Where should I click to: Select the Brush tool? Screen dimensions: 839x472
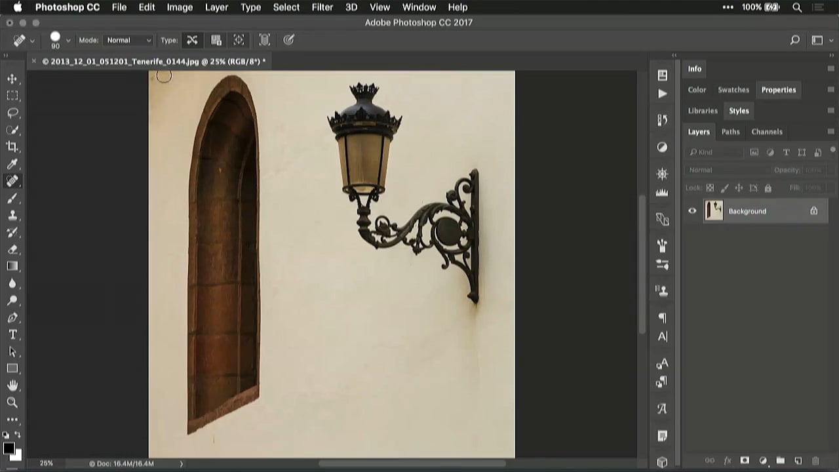(12, 198)
